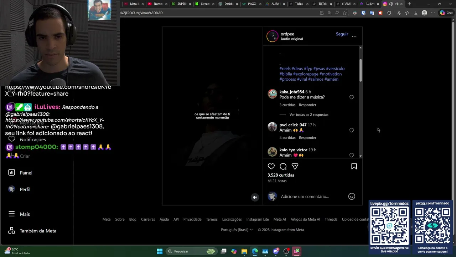Open the #salmos hashtag
Viewport: 456px width, 257px height.
pyautogui.click(x=316, y=79)
